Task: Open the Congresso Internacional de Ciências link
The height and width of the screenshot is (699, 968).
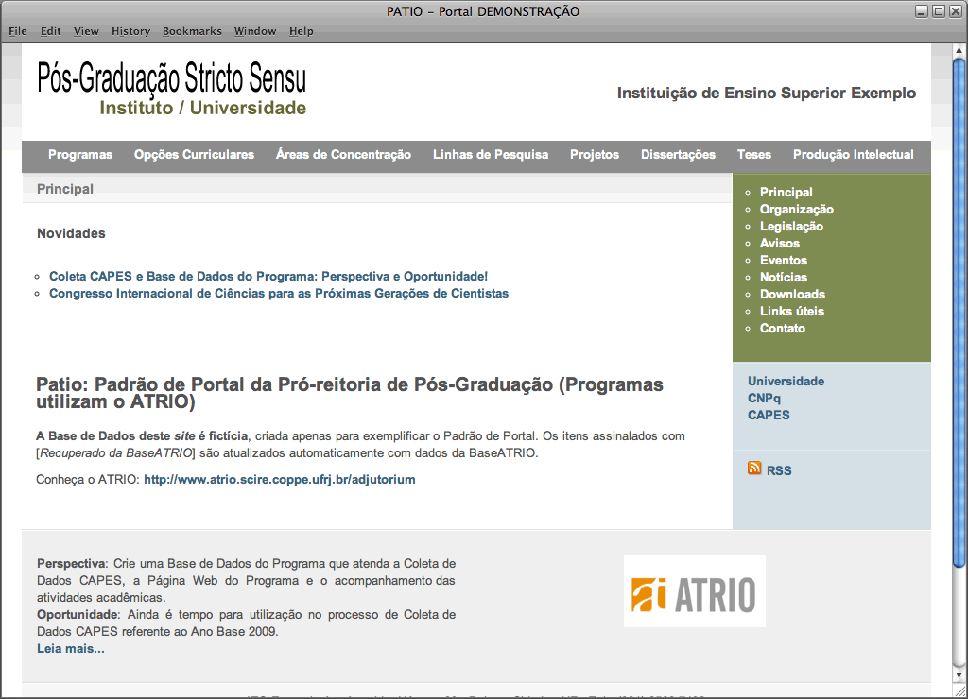Action: click(279, 294)
